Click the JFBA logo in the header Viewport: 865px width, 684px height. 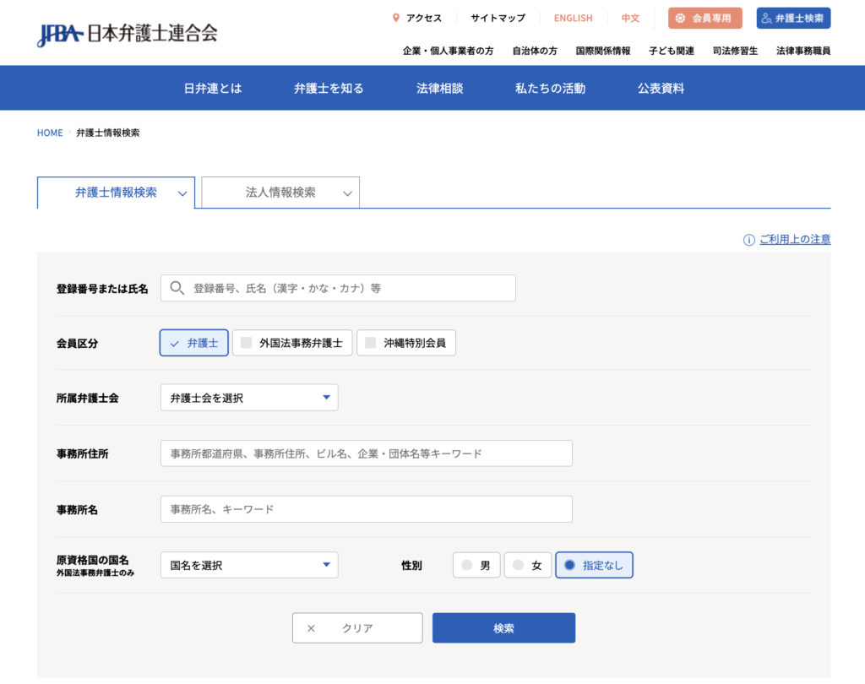click(x=127, y=34)
